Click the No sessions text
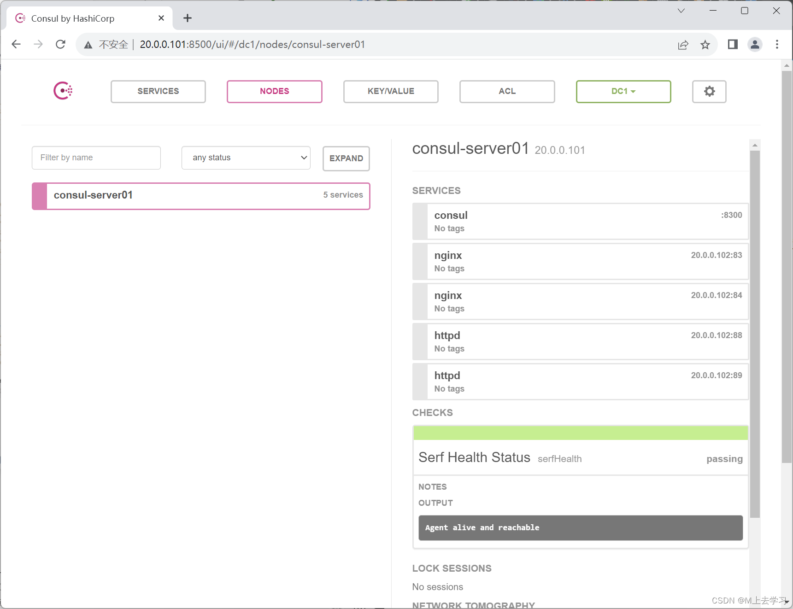This screenshot has width=793, height=609. click(437, 587)
